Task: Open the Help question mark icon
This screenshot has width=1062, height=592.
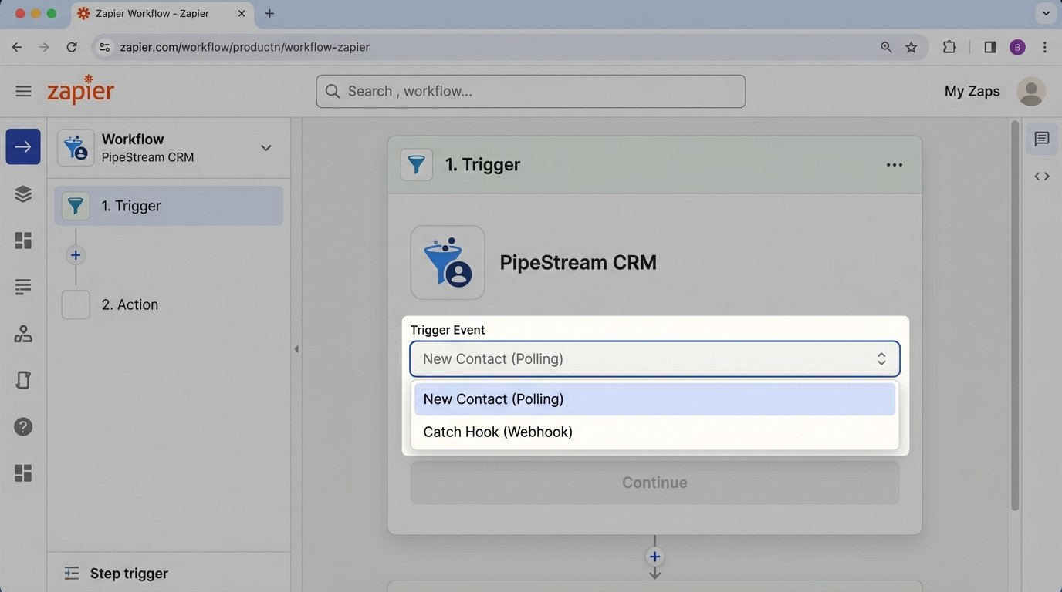Action: (x=23, y=425)
